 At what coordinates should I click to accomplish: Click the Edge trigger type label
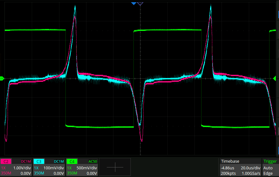coord(268,173)
